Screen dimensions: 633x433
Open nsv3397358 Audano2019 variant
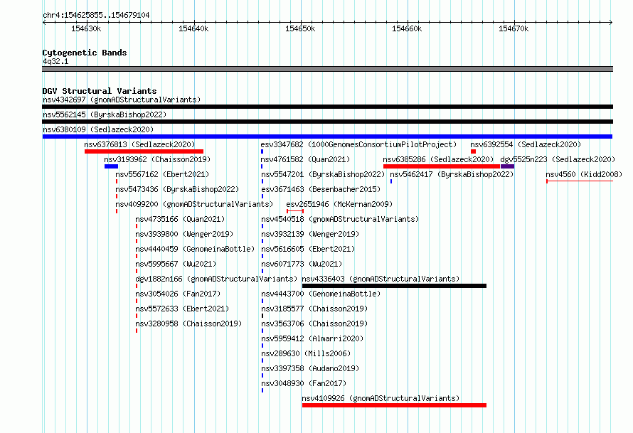point(310,368)
